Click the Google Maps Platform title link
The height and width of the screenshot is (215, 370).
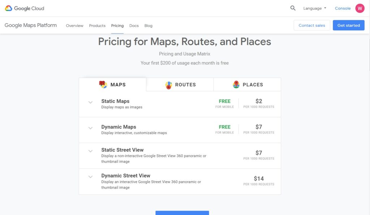point(31,25)
